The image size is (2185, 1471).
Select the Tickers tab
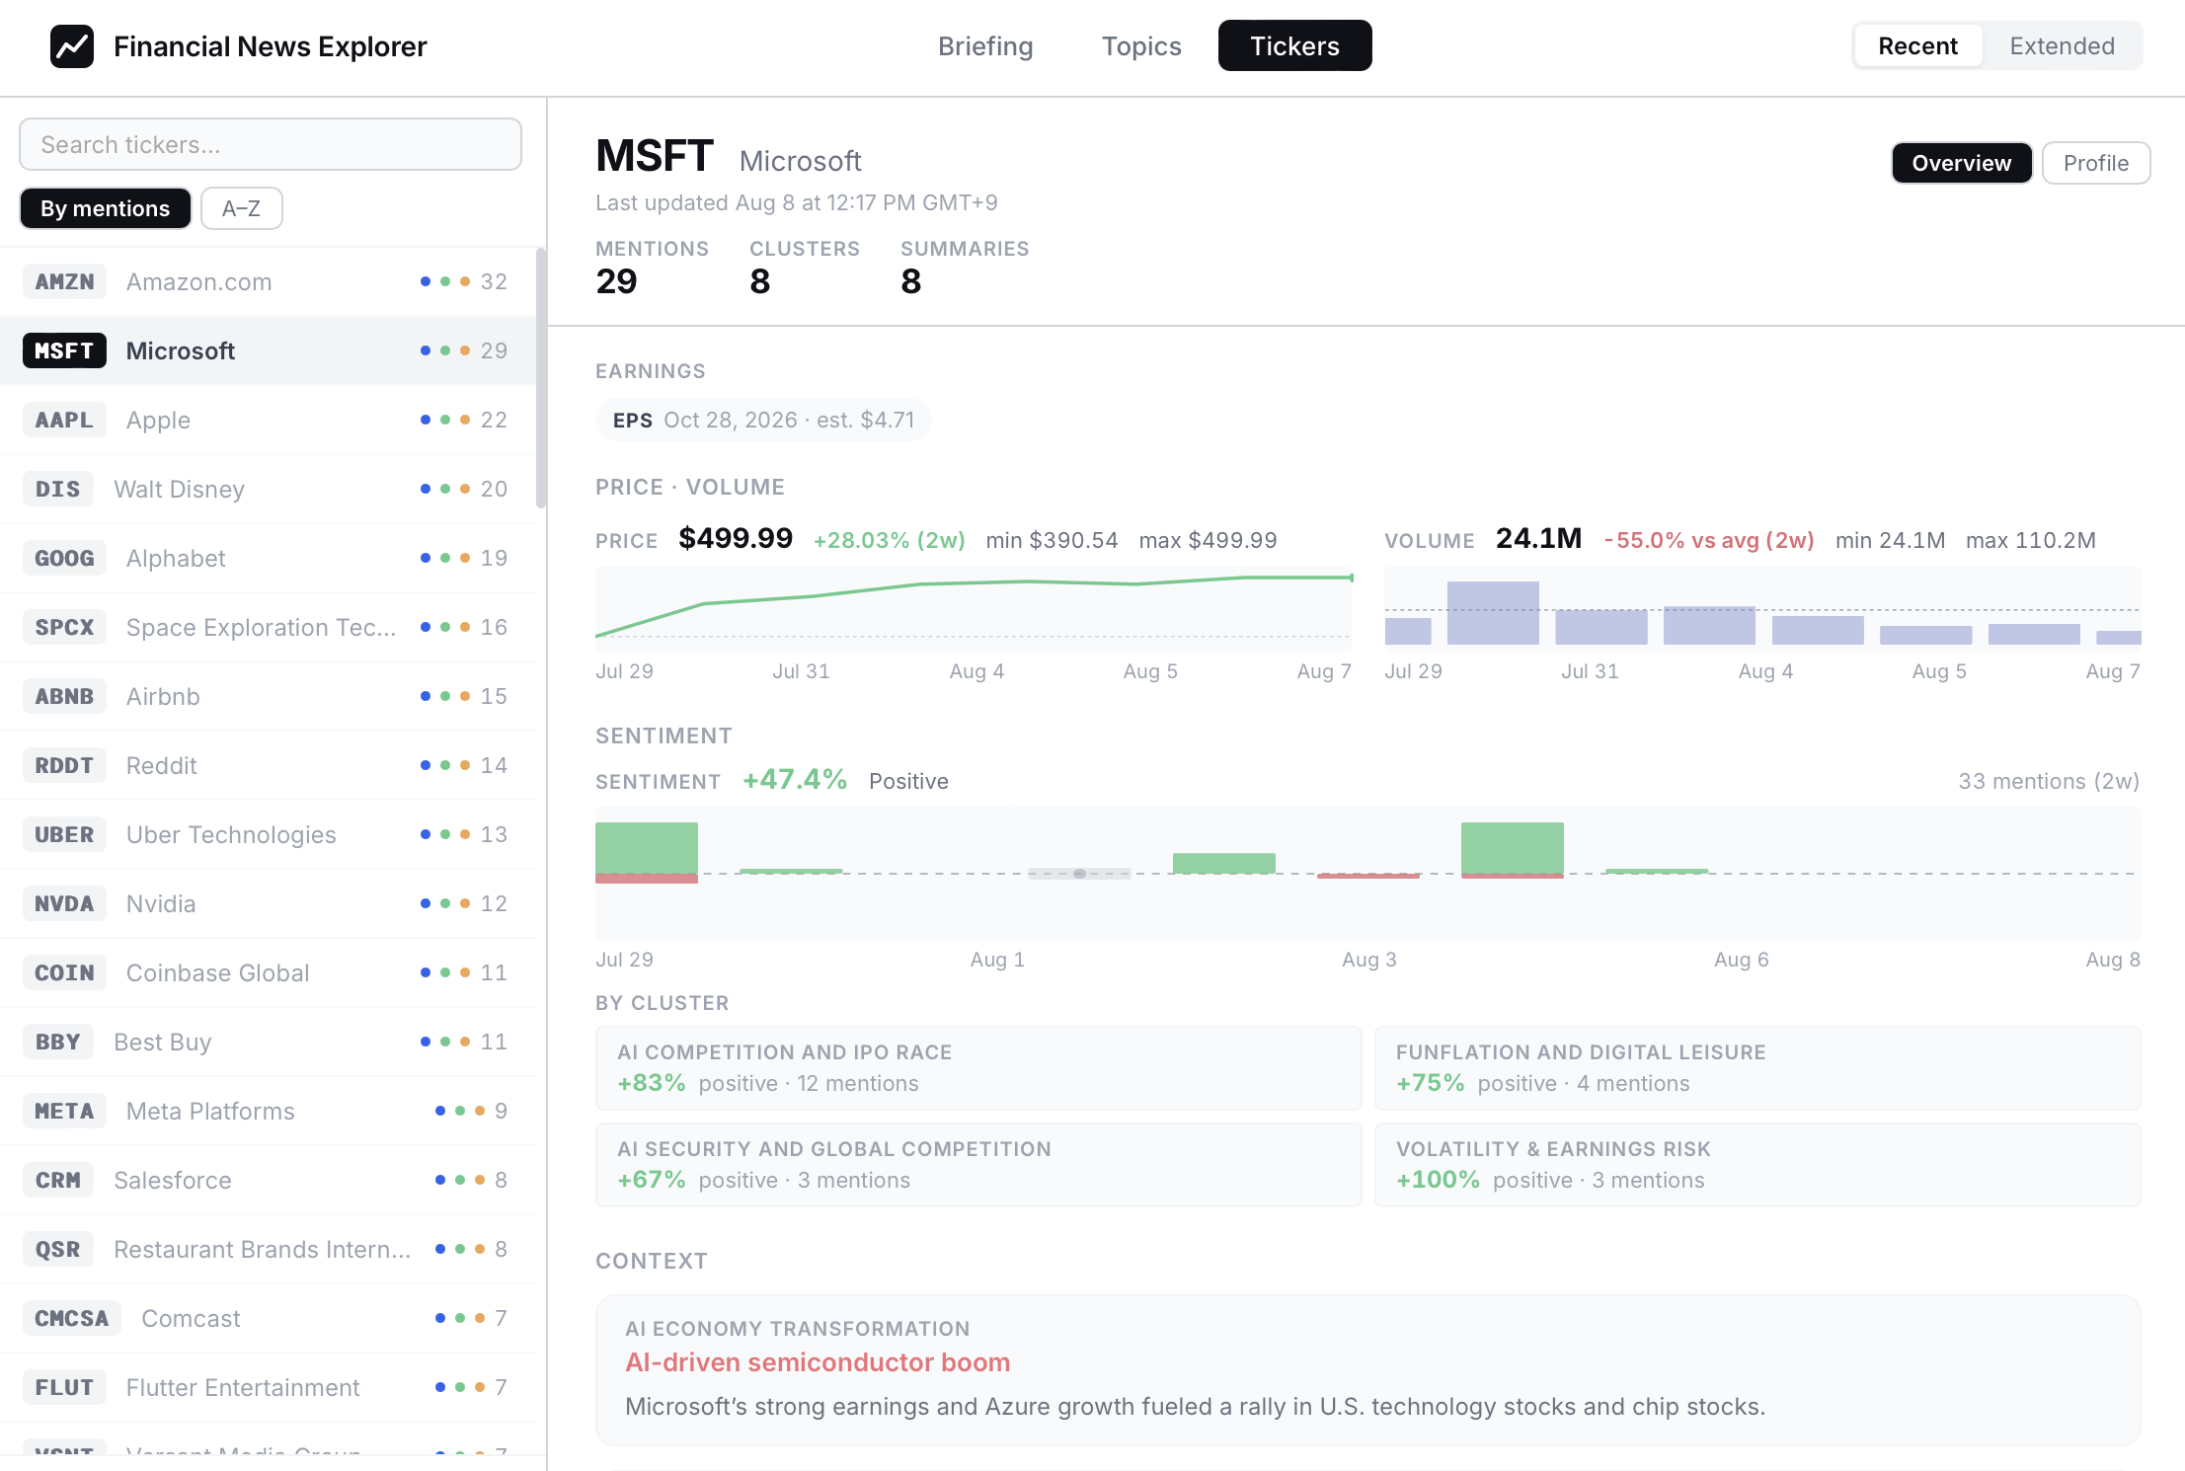coord(1294,46)
